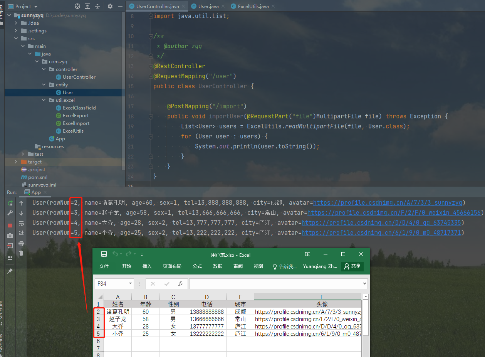This screenshot has width=485, height=357.
Task: Open the 插入 ribbon tab in Excel
Action: coord(147,266)
